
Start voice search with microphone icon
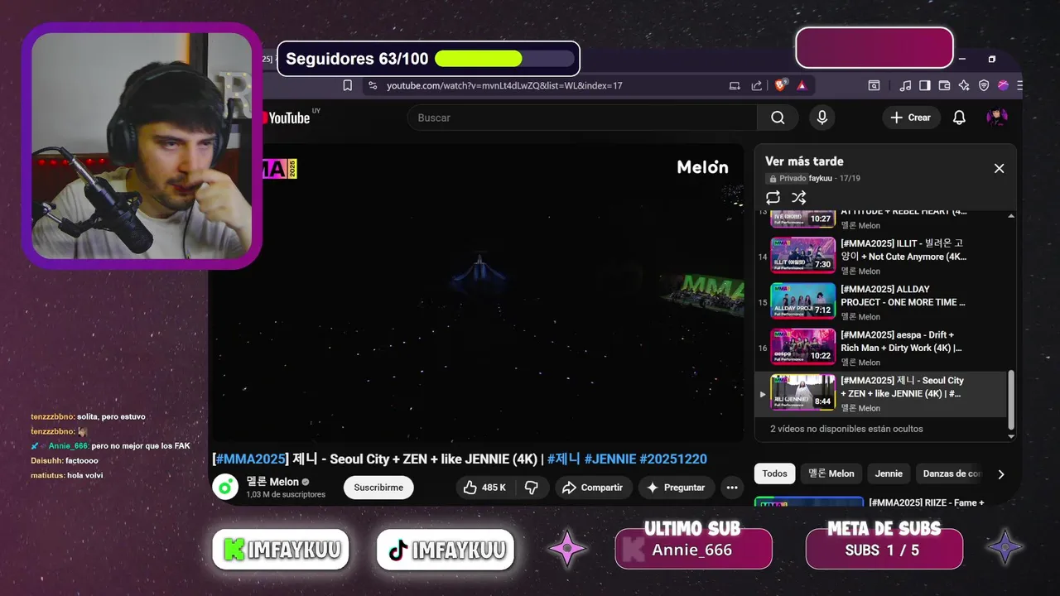pyautogui.click(x=821, y=118)
